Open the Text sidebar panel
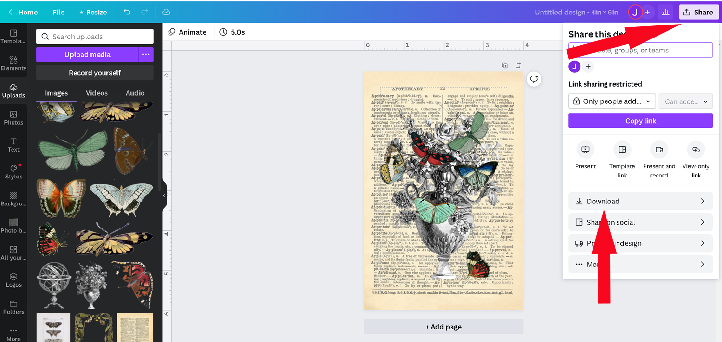The height and width of the screenshot is (342, 722). pos(13,144)
